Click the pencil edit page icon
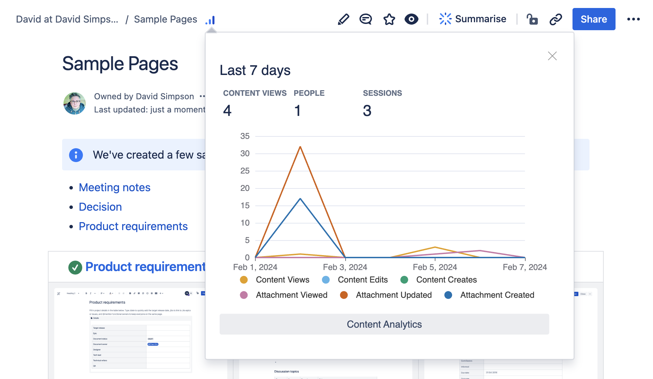653x379 pixels. pos(343,19)
